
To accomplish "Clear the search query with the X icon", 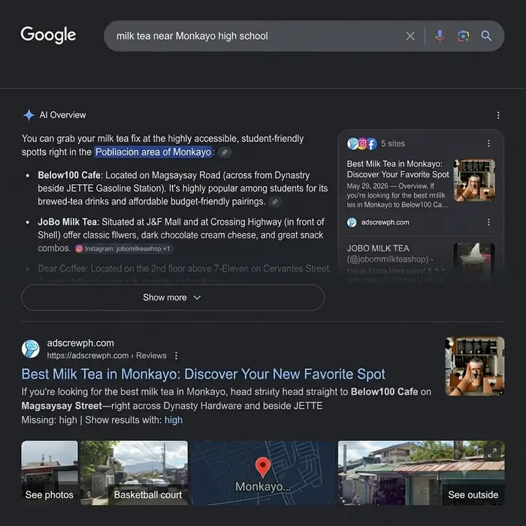I will pos(410,36).
